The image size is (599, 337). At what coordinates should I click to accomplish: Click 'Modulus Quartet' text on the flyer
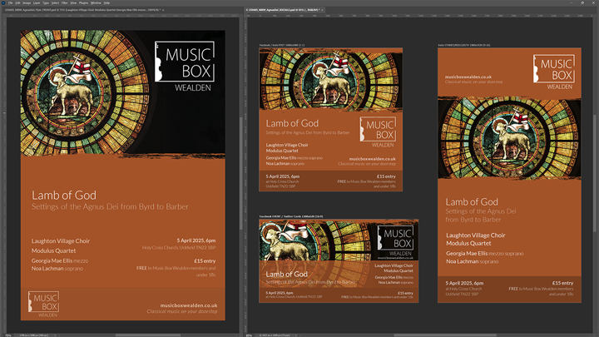[x=53, y=250]
